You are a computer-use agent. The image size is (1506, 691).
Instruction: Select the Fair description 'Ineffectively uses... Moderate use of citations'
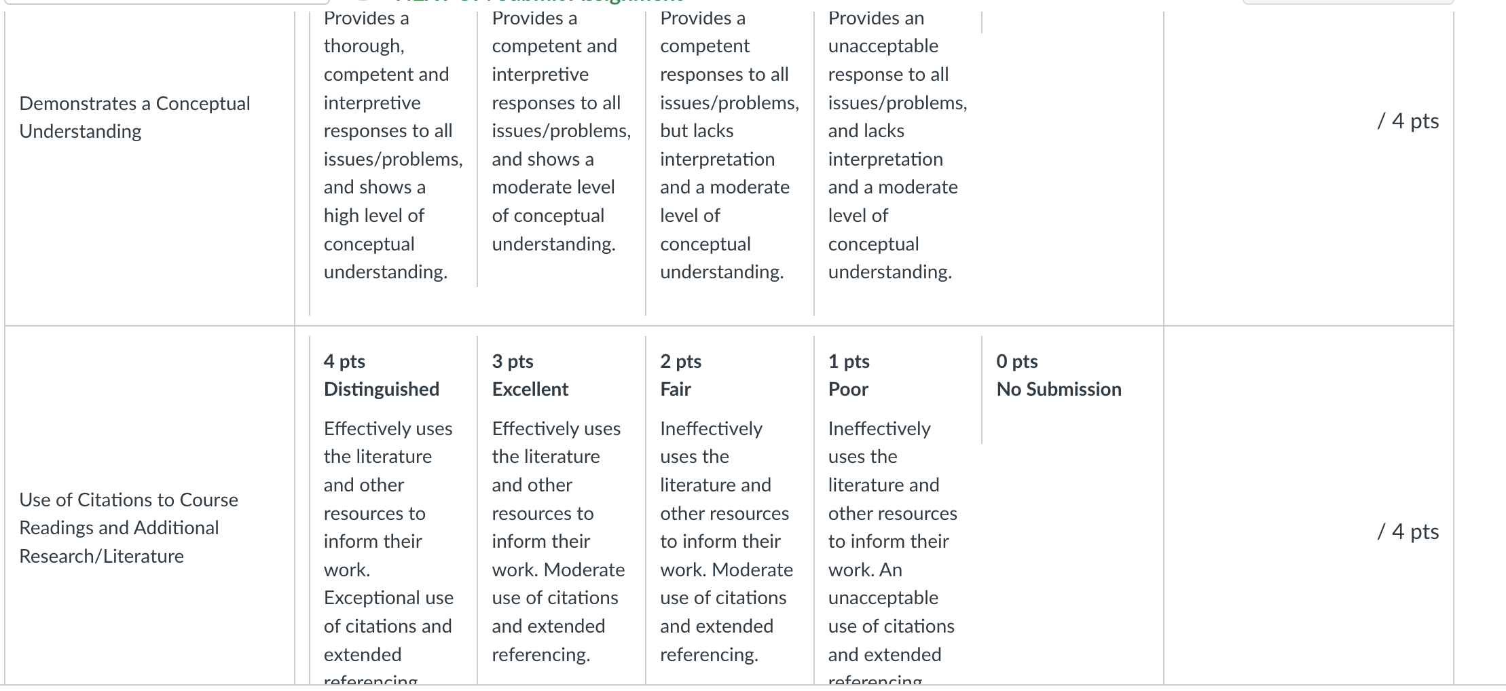[726, 542]
